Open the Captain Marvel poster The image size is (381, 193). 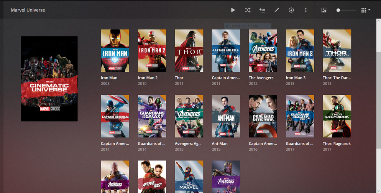[189, 177]
